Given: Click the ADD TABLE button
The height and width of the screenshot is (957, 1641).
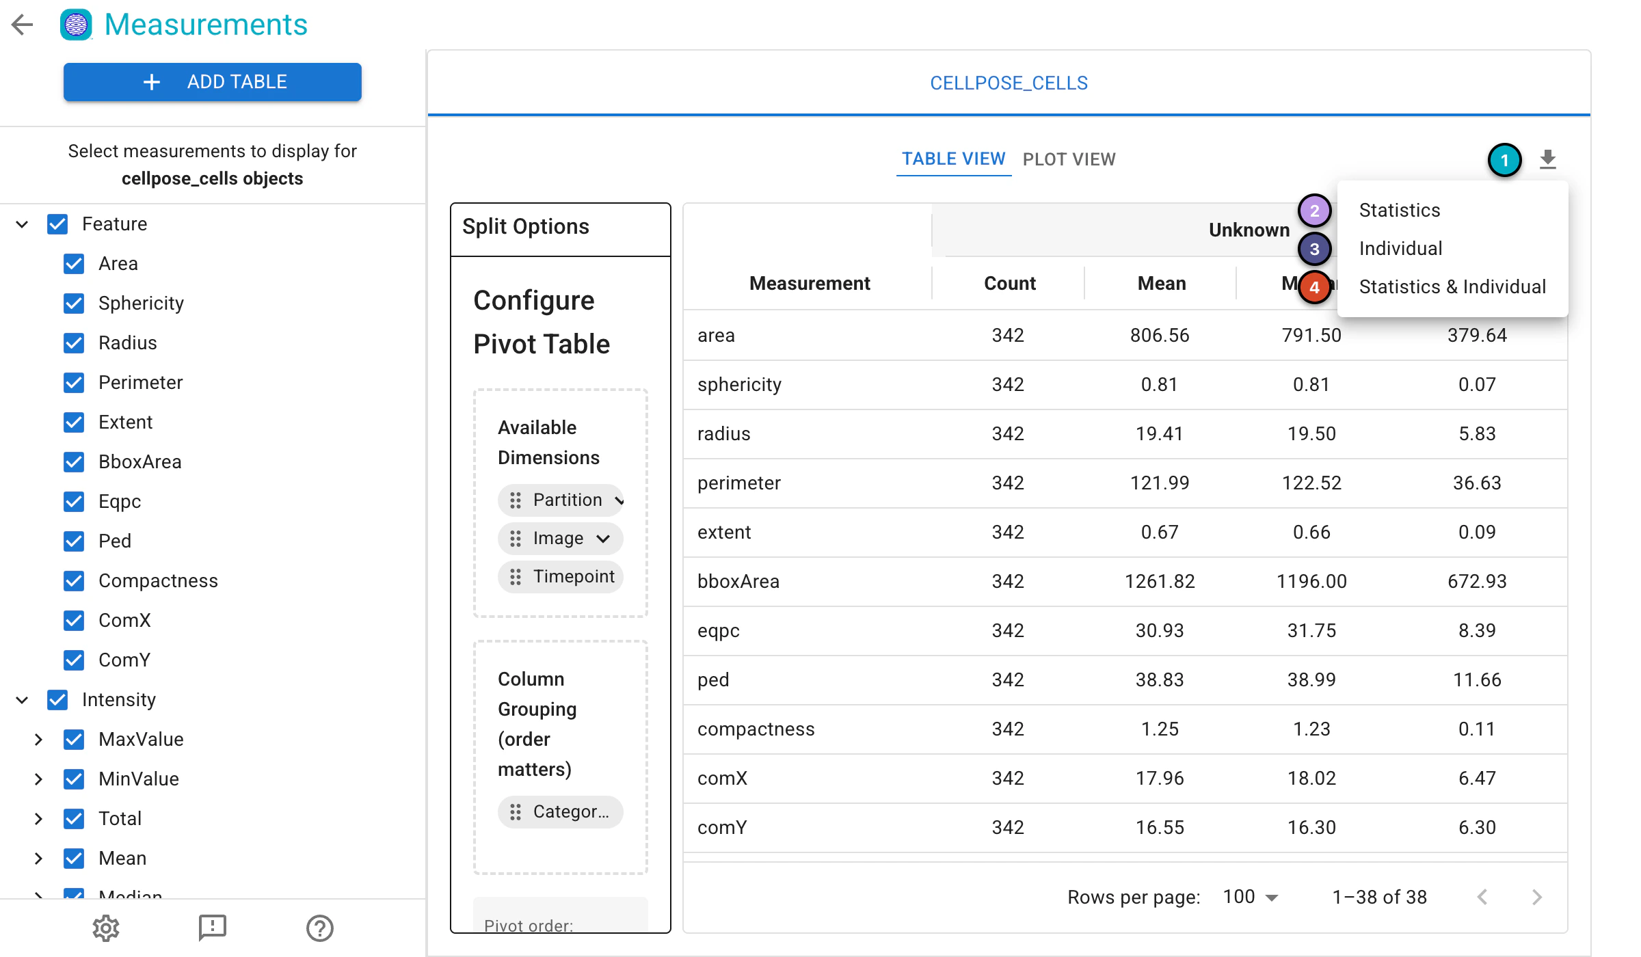Looking at the screenshot, I should point(212,82).
